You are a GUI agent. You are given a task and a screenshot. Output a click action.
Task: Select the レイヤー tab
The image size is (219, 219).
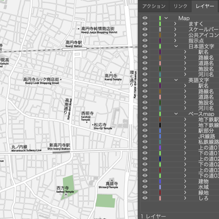tap(205, 6)
